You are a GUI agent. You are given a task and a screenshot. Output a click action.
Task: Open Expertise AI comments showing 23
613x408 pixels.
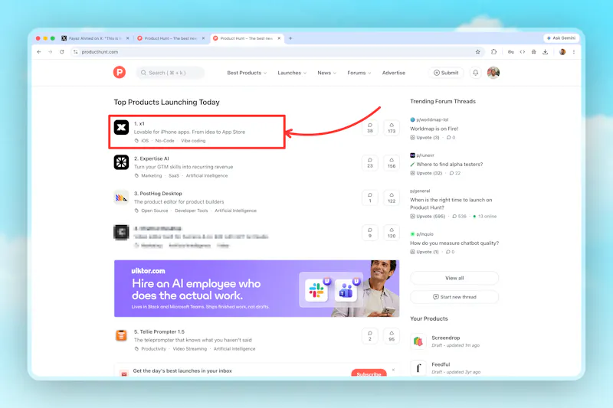[370, 163]
